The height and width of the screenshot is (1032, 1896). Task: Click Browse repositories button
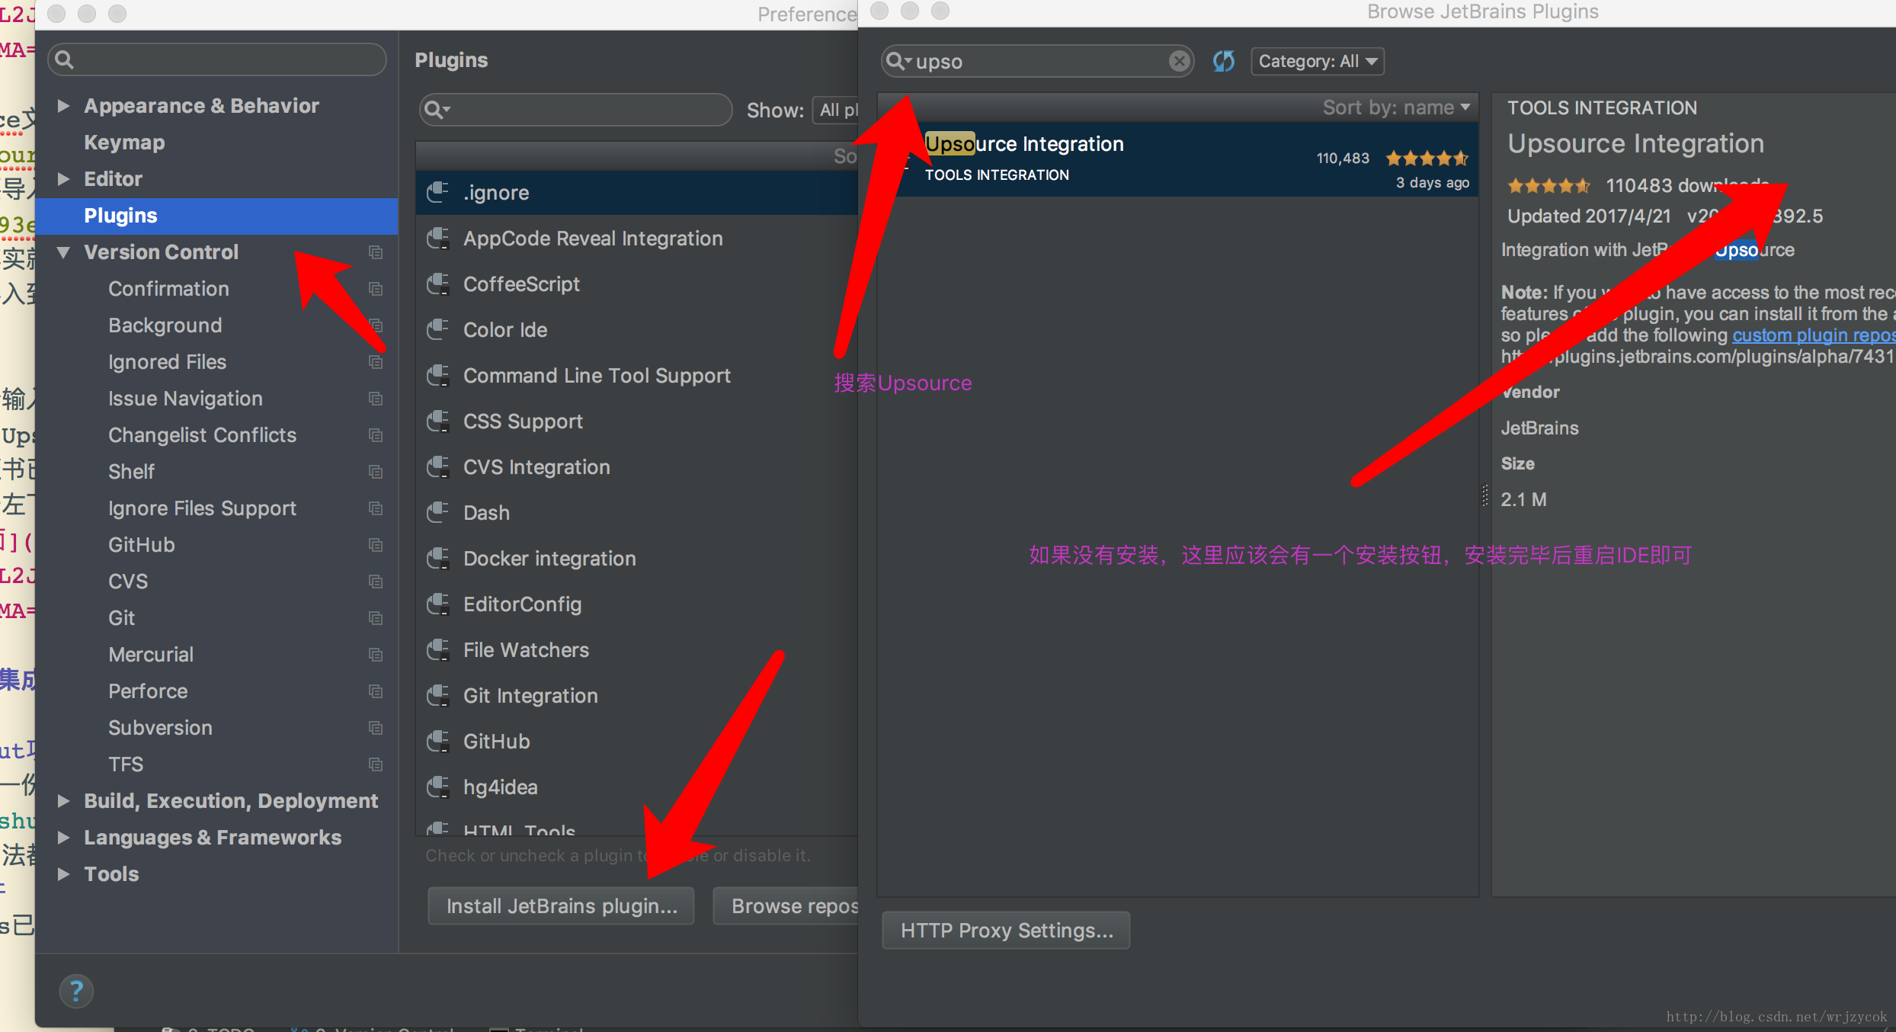(x=786, y=905)
